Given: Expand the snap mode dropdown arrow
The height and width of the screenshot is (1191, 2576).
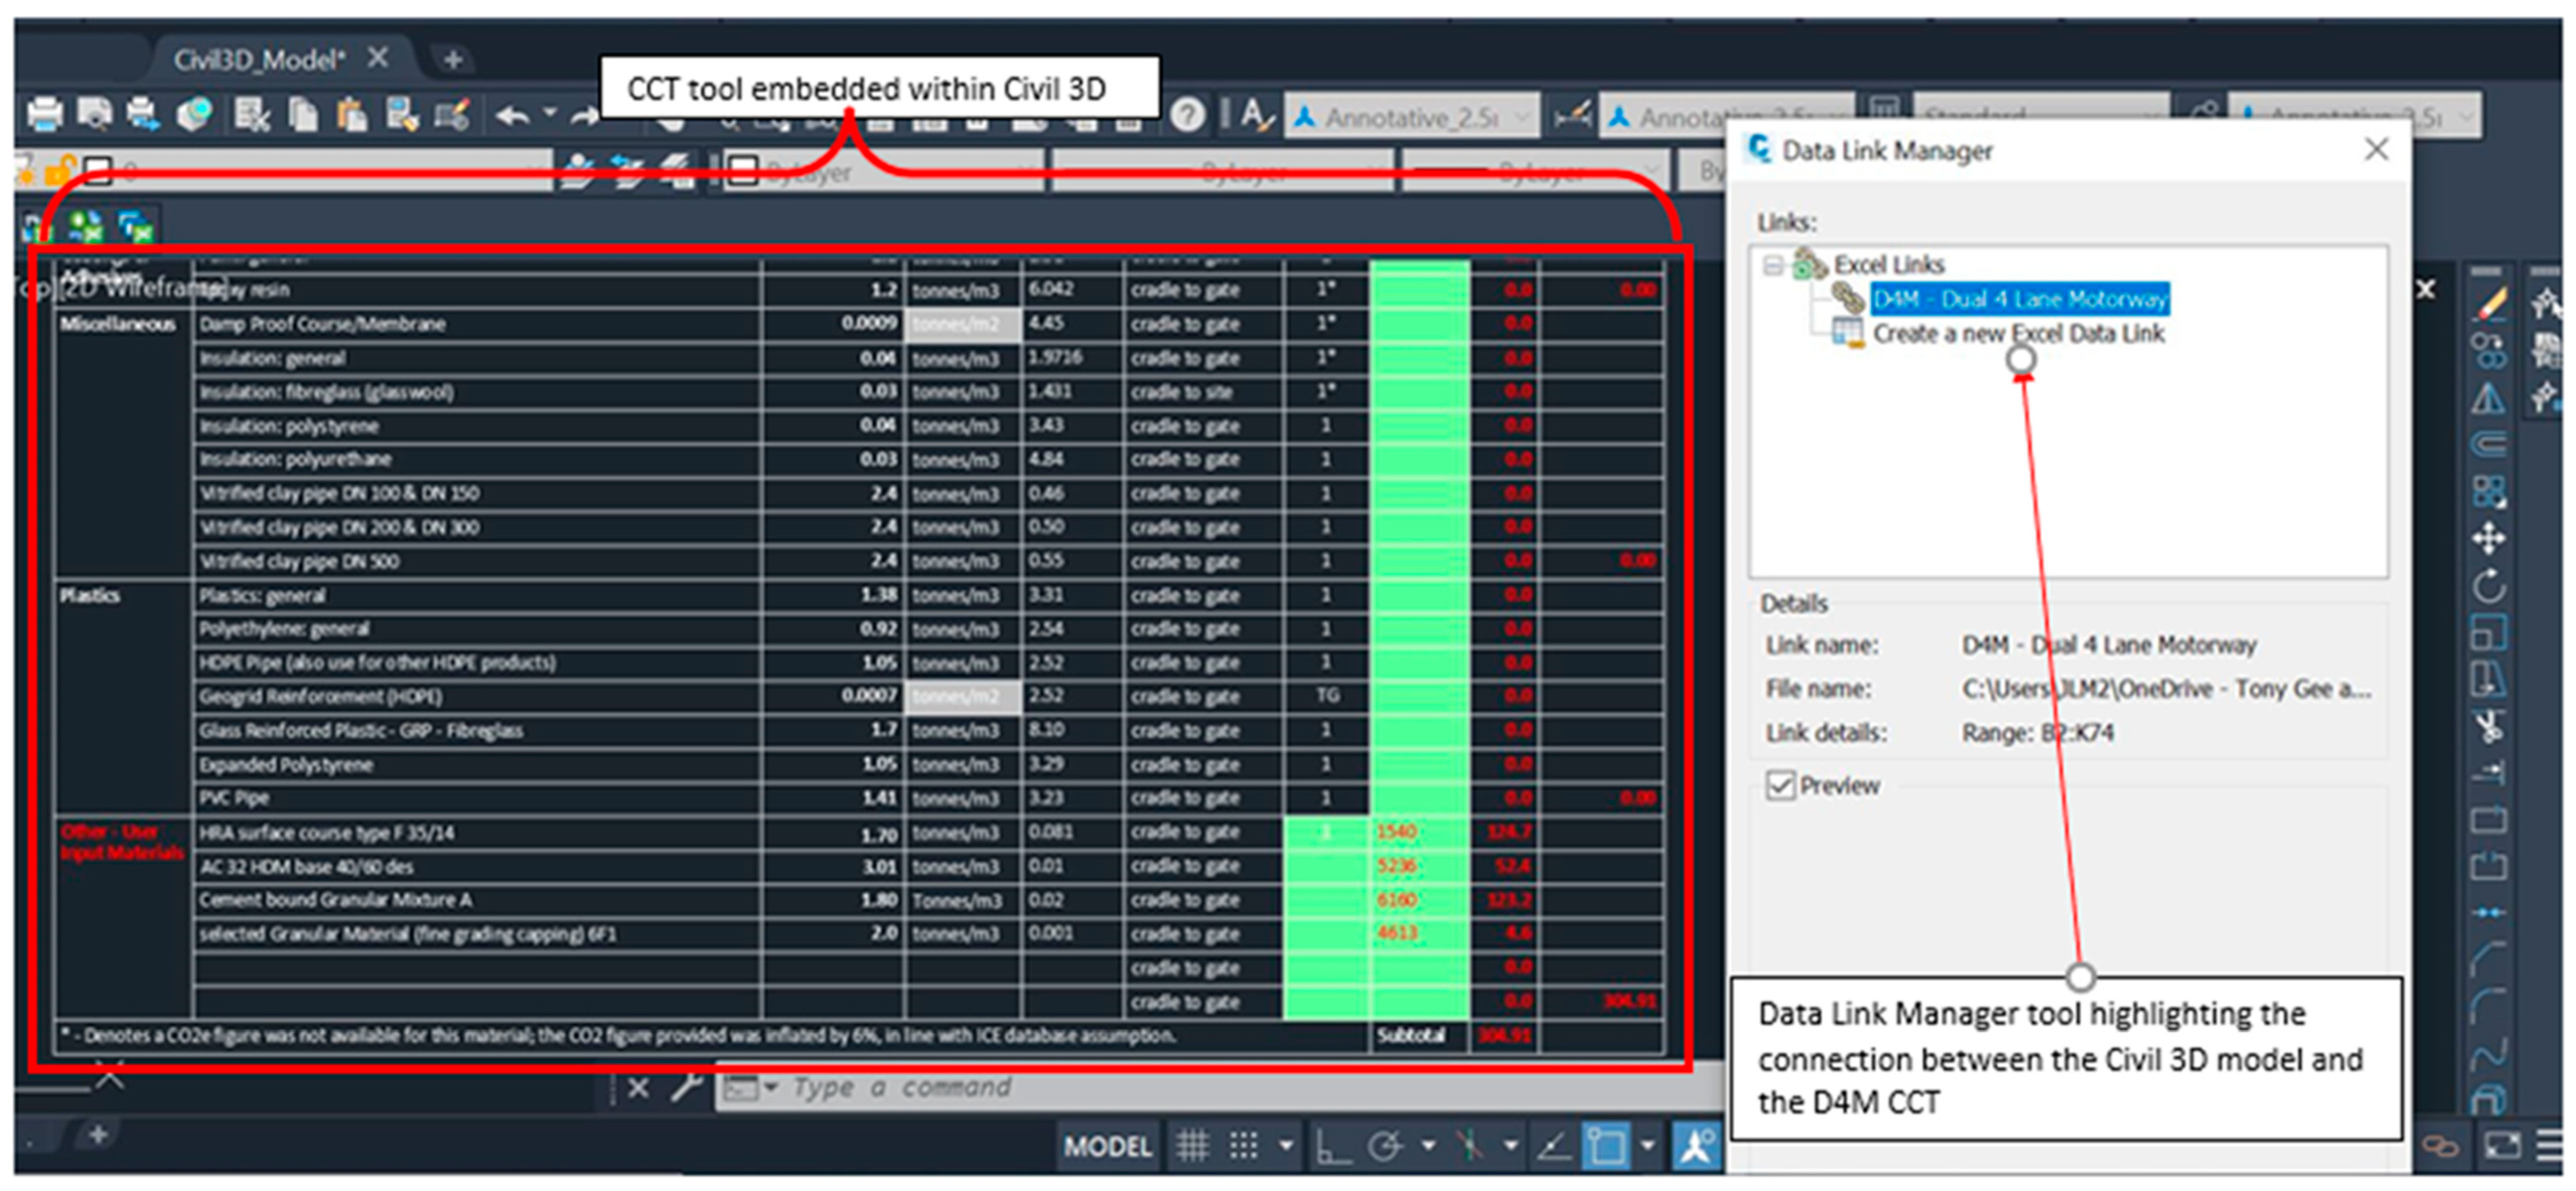Looking at the screenshot, I should (1286, 1145).
